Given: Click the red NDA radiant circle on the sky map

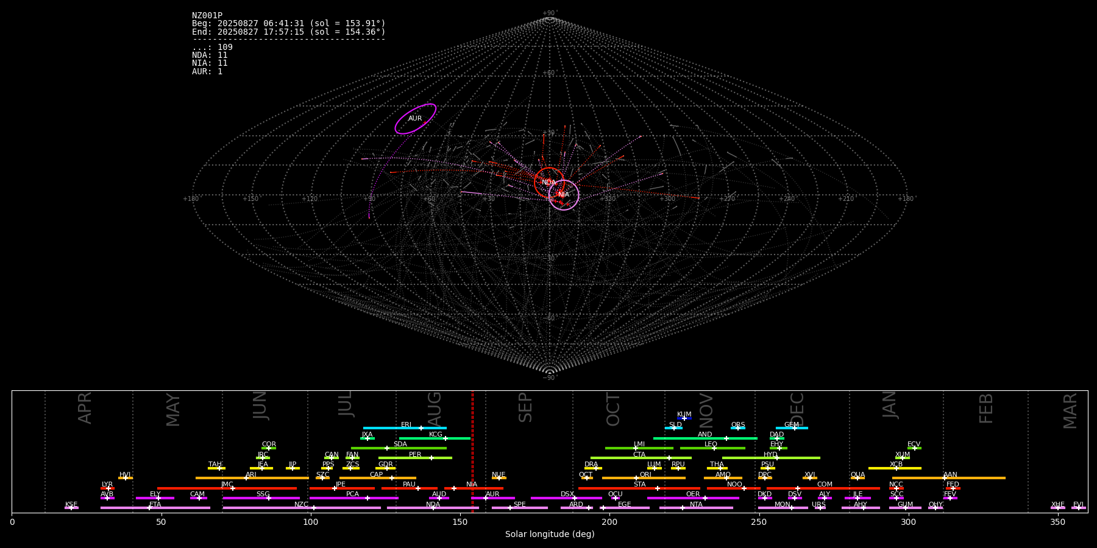Looking at the screenshot, I should click(549, 182).
